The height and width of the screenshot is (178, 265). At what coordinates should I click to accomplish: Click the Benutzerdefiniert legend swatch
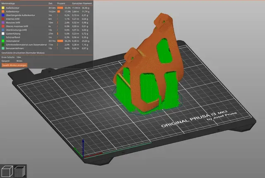pos(3,48)
